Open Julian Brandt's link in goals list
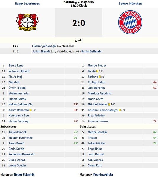 coord(41,51)
